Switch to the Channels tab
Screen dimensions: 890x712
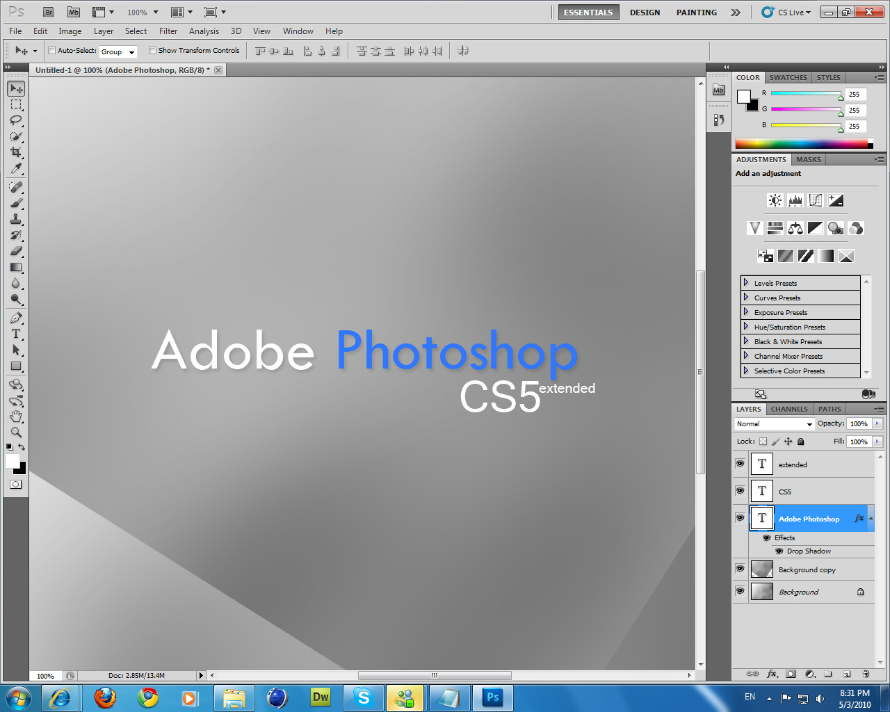tap(789, 409)
